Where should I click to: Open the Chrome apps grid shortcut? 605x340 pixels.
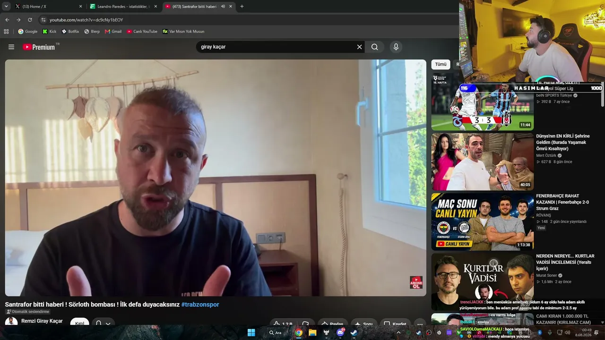pos(6,32)
